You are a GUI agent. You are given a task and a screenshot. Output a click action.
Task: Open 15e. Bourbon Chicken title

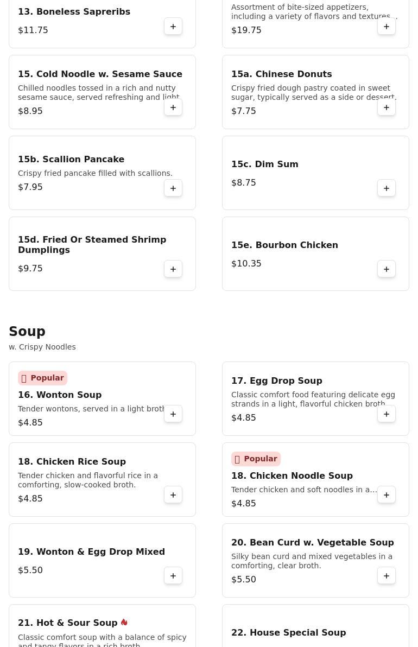(x=284, y=245)
